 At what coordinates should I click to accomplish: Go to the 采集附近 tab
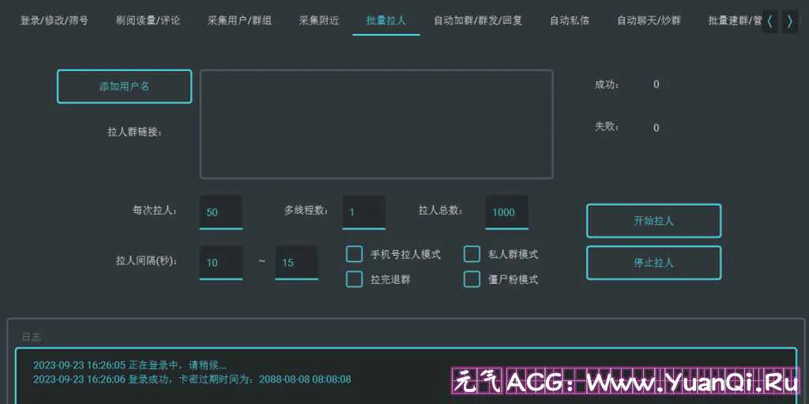[x=319, y=21]
